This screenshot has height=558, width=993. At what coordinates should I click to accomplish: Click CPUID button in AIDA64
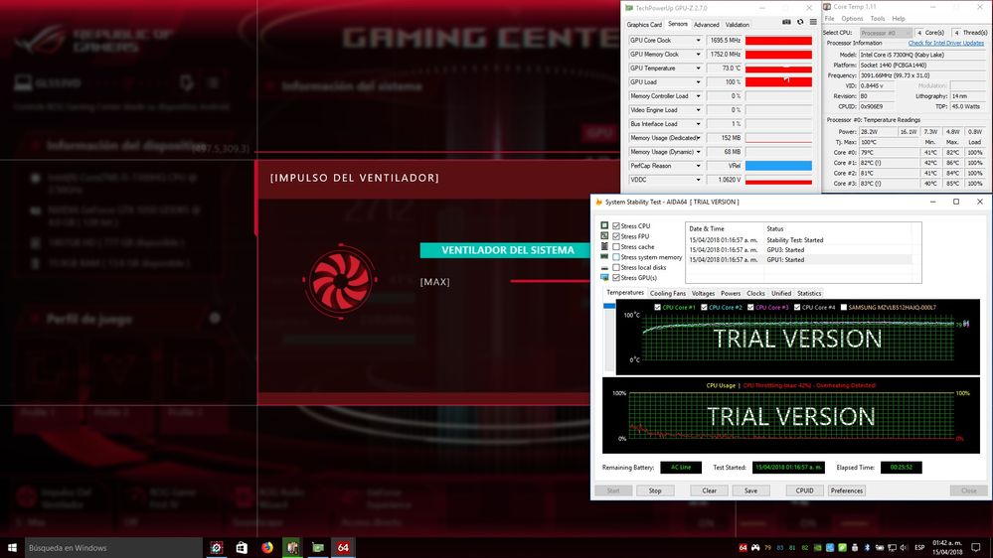point(804,490)
